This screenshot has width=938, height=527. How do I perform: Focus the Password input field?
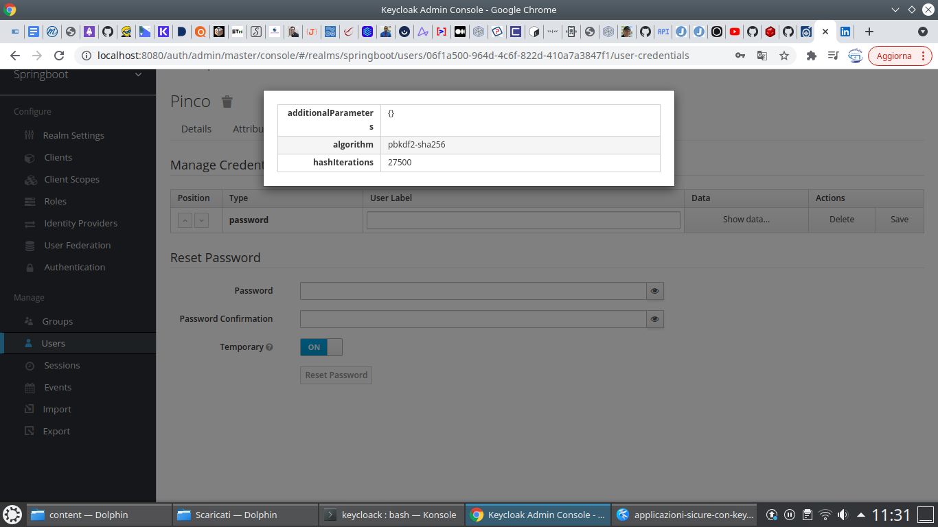(473, 291)
